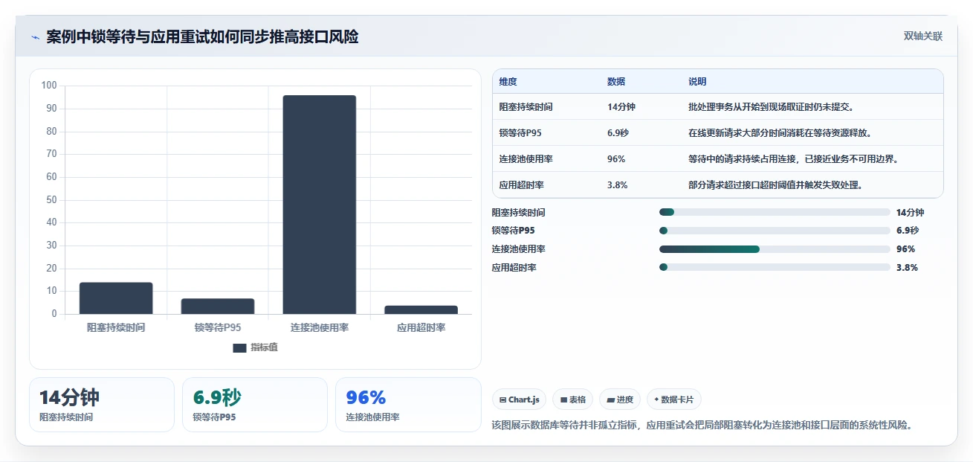
Task: Click 锁等待P95 in the table's first column
Action: coord(521,133)
